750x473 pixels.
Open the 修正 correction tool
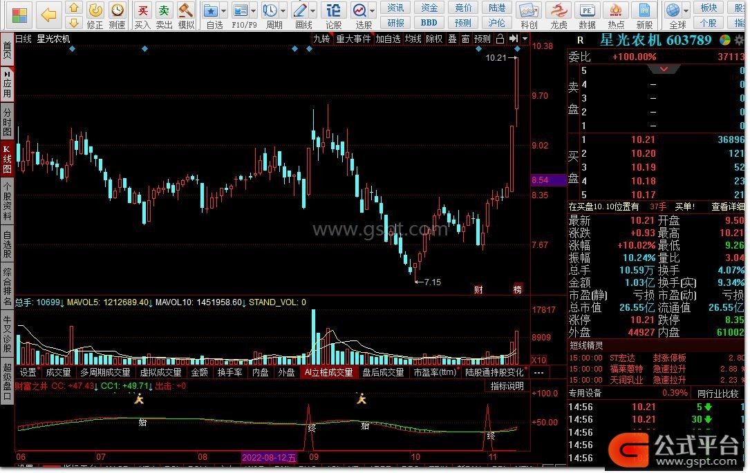coord(95,15)
